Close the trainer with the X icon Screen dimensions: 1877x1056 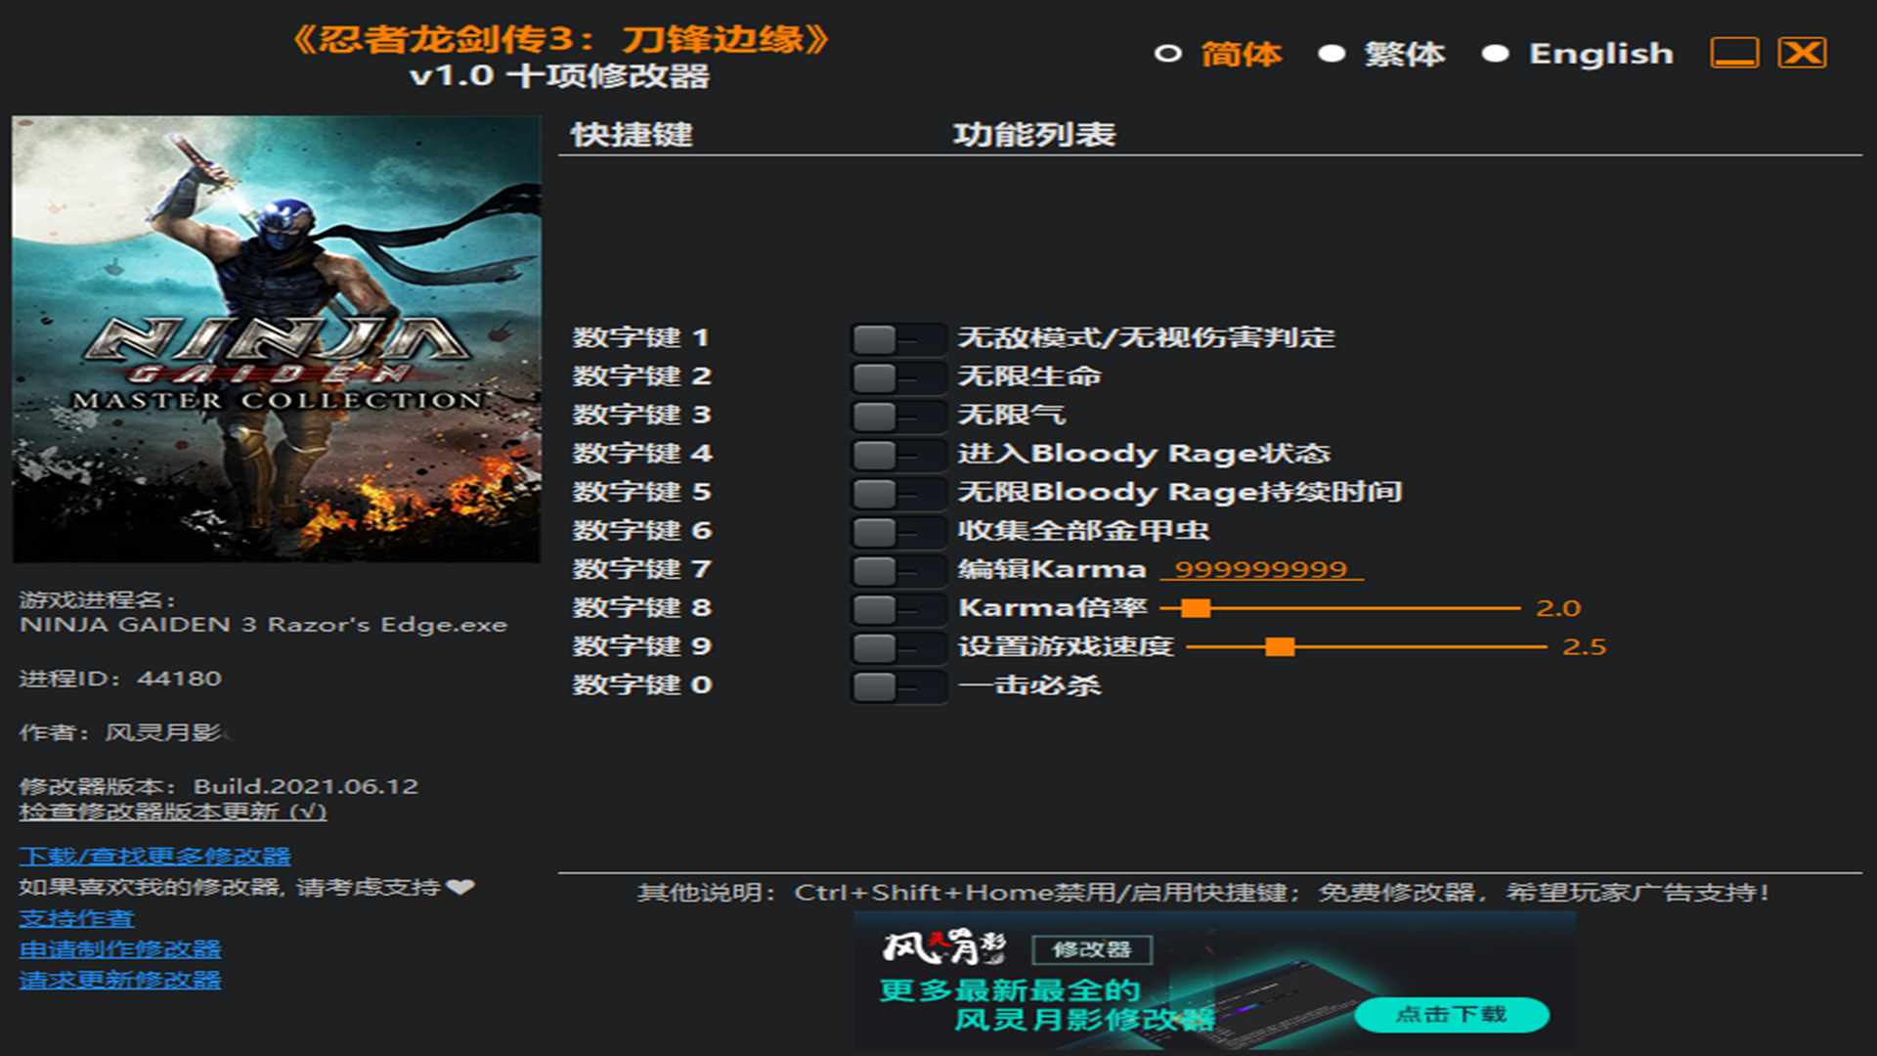point(1802,53)
